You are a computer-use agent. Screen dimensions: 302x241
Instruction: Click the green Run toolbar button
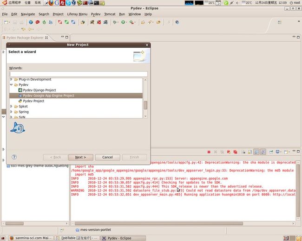pos(123,22)
